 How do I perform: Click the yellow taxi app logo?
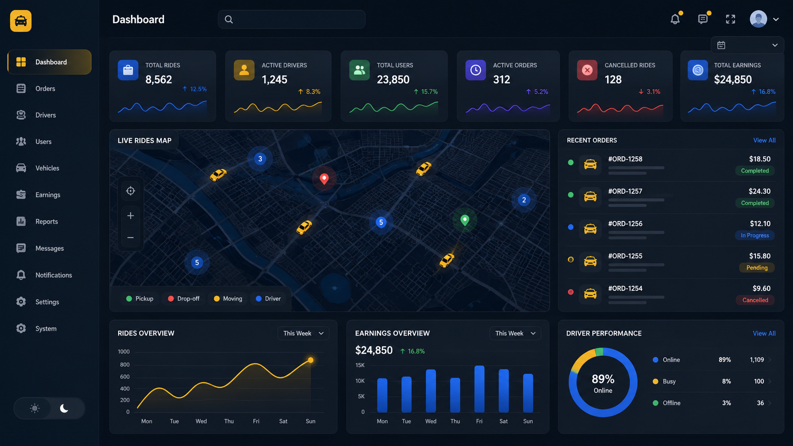point(21,21)
